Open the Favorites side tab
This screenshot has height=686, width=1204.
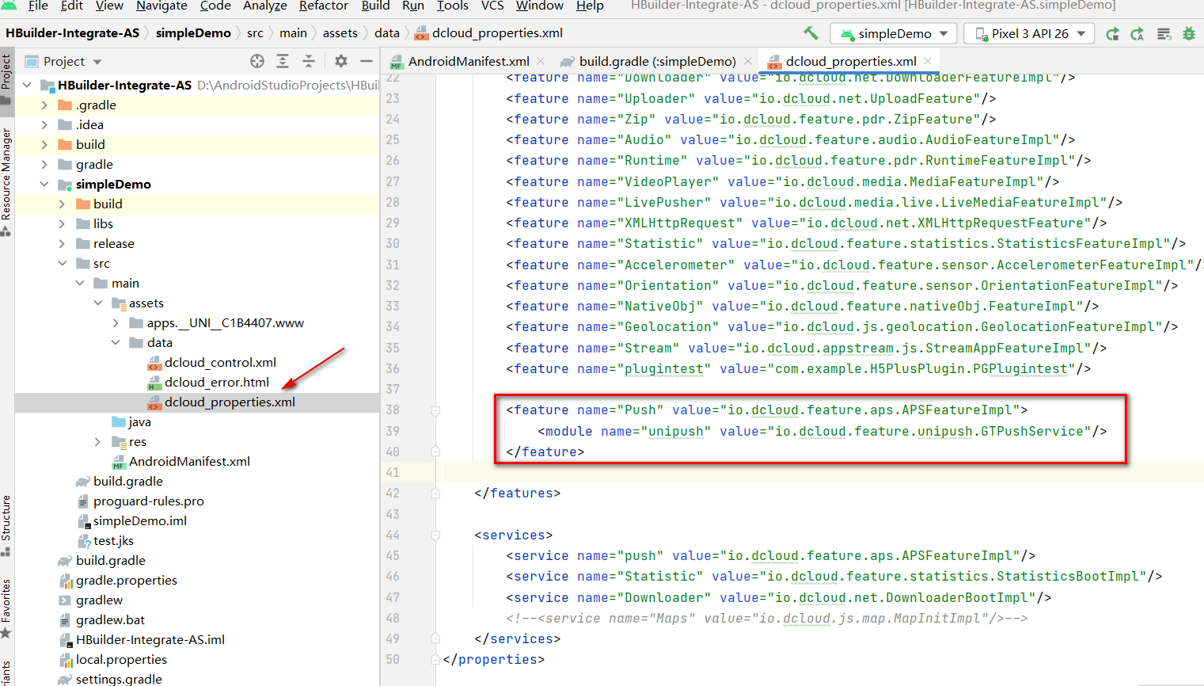tap(6, 608)
